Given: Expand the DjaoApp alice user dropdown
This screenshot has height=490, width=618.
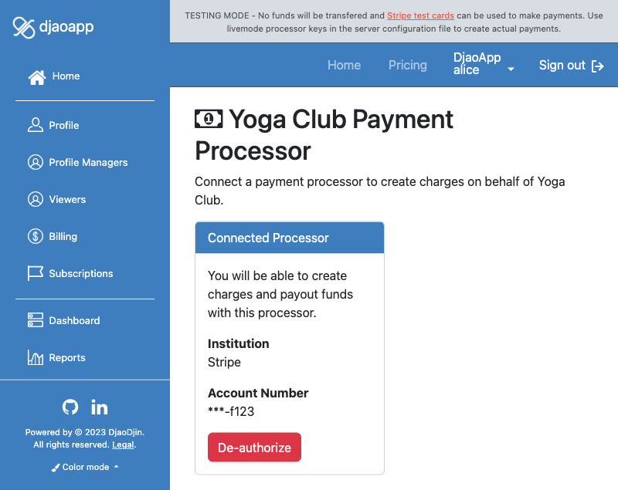Looking at the screenshot, I should [x=484, y=64].
